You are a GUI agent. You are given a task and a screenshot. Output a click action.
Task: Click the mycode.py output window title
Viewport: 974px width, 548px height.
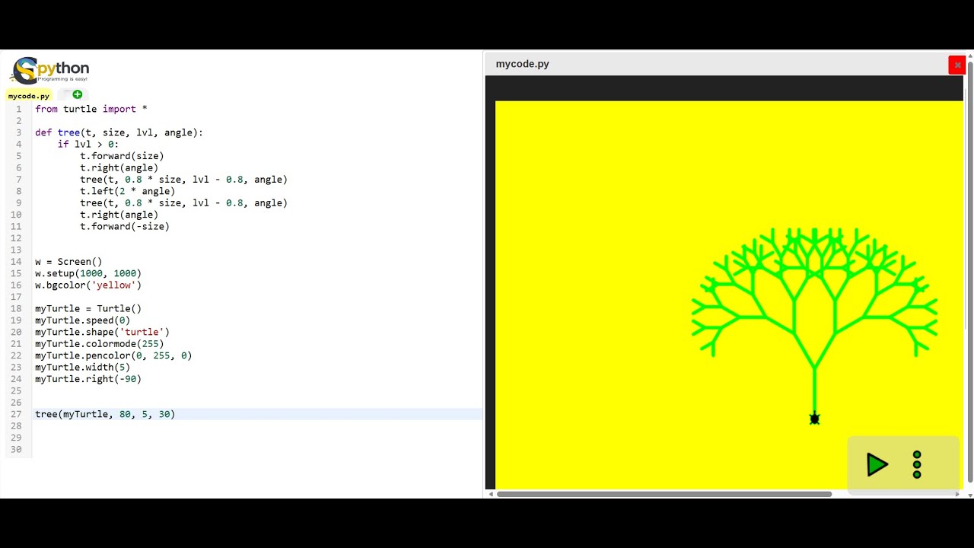point(522,64)
